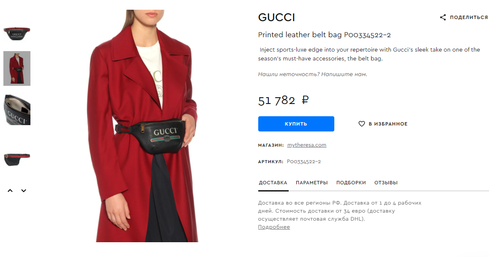
Task: Switch to the ДОСТАВКА tab
Action: (273, 183)
